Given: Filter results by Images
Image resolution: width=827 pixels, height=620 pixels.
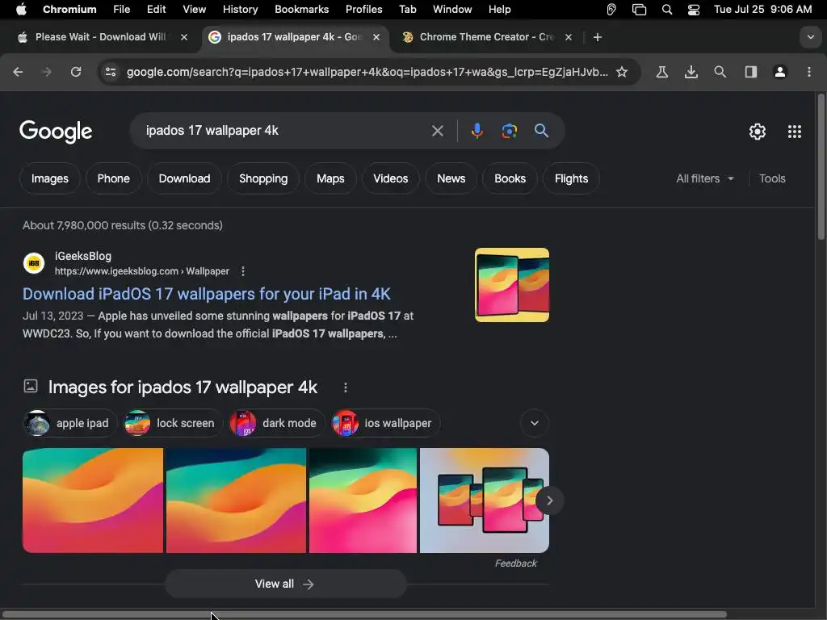Looking at the screenshot, I should coord(49,178).
